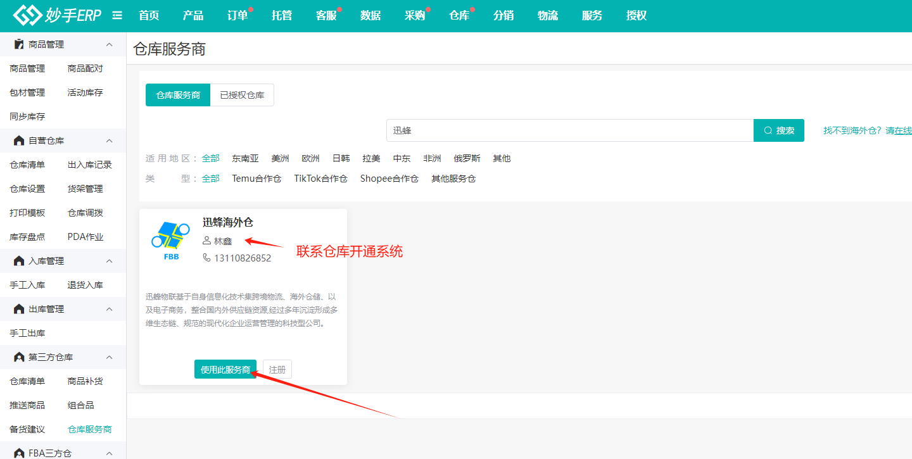Filter region by 其他
The image size is (912, 459).
point(502,158)
